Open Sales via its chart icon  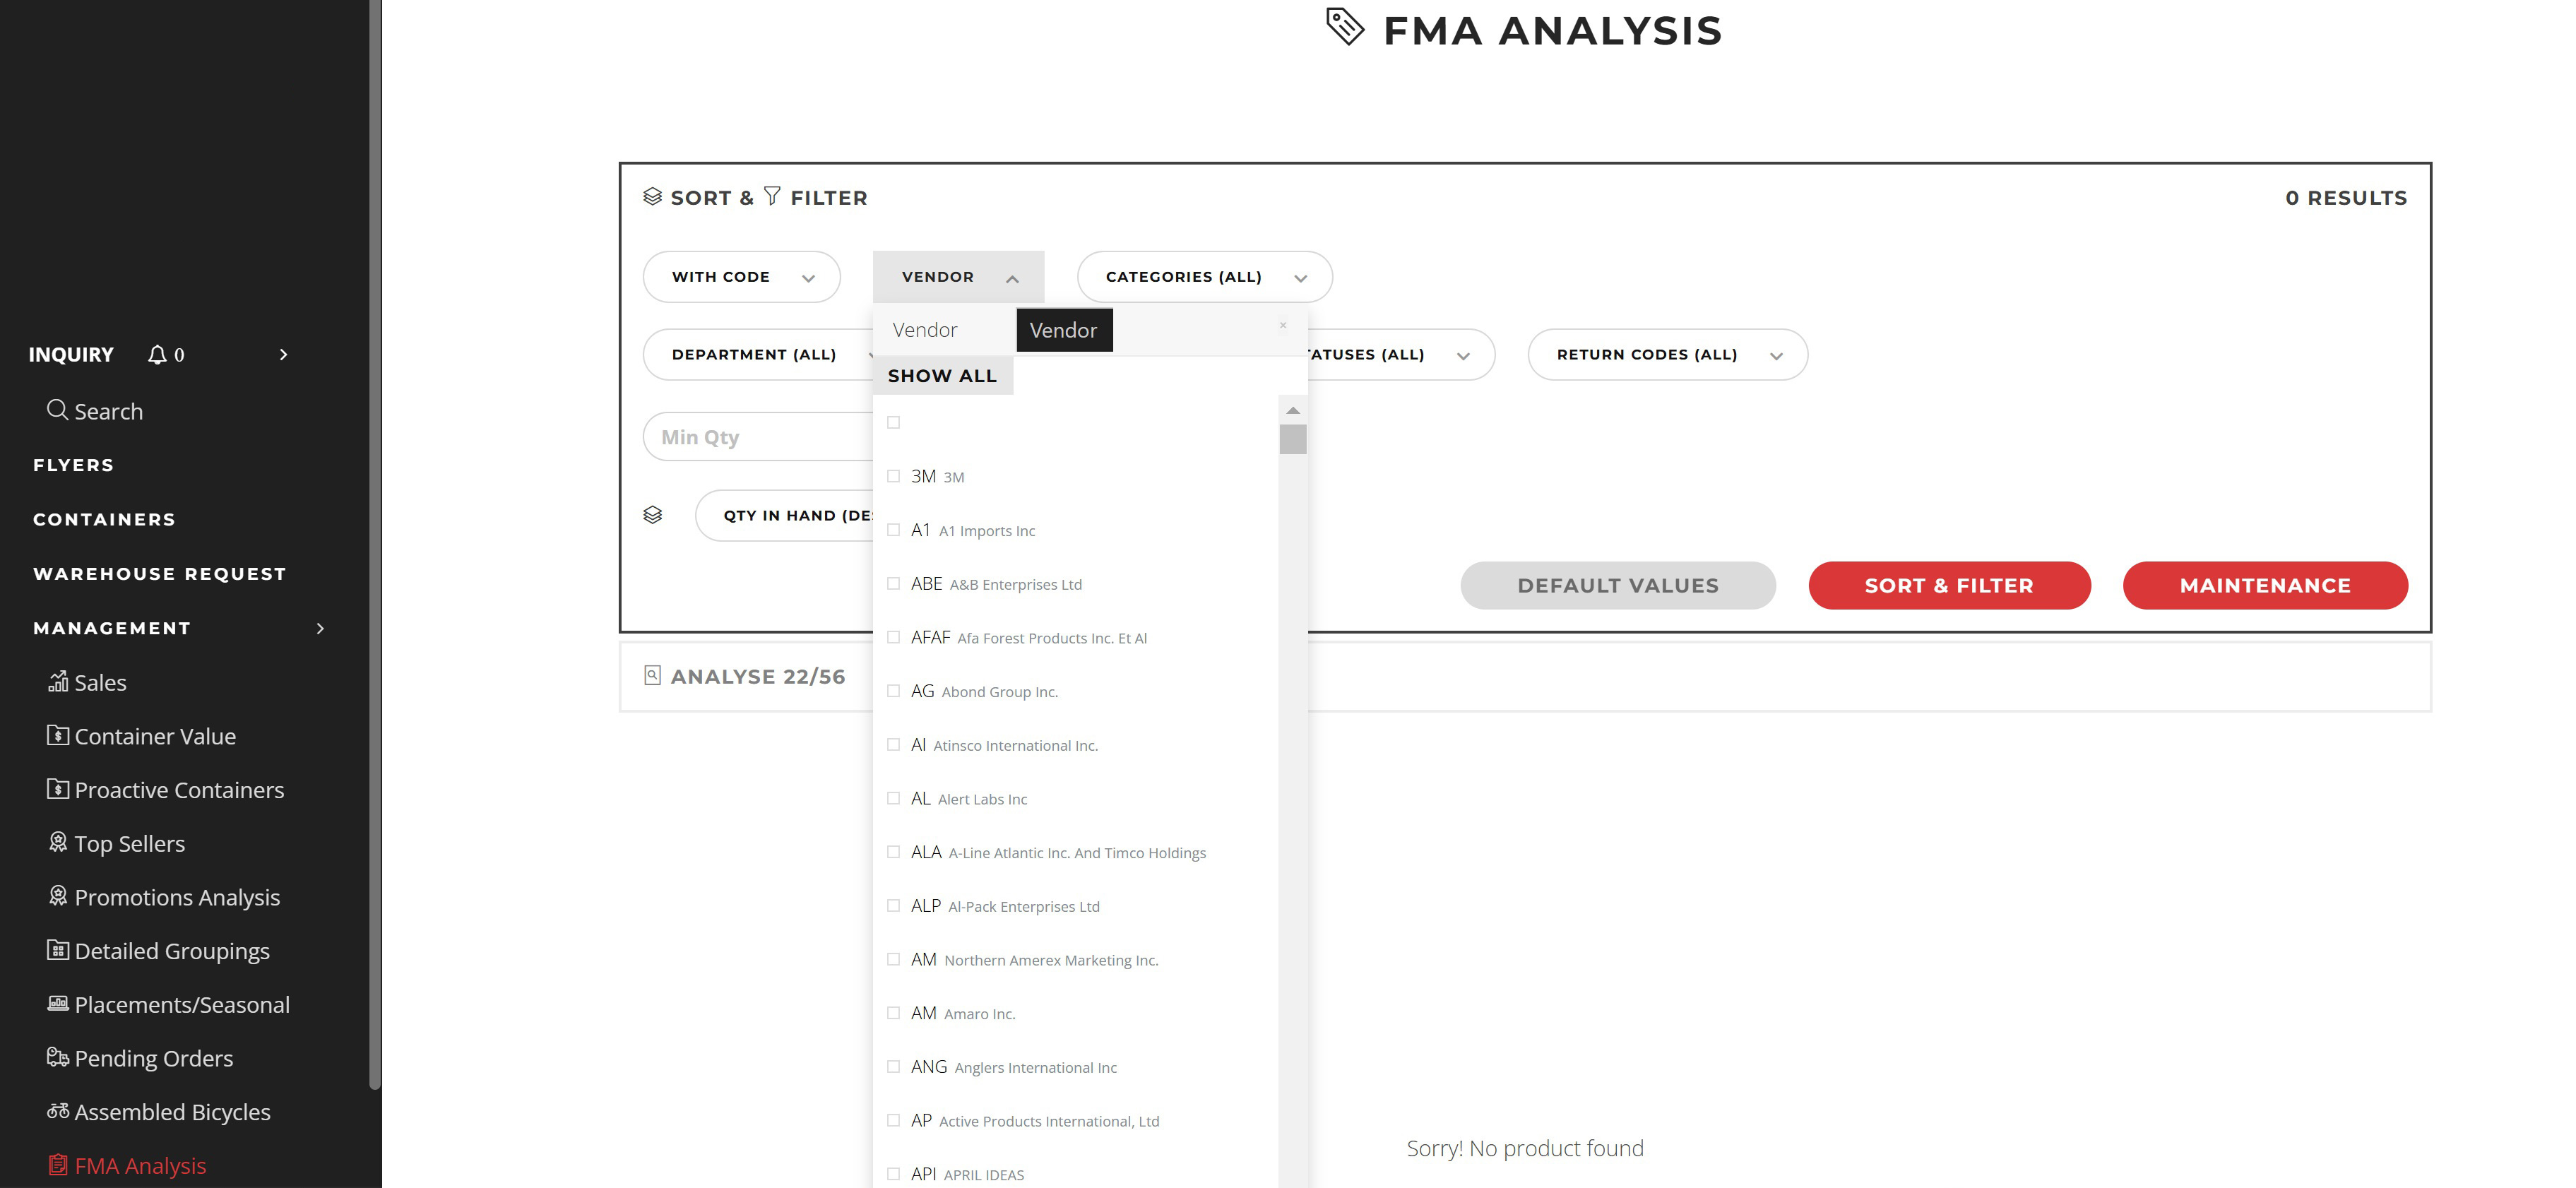pyautogui.click(x=58, y=682)
